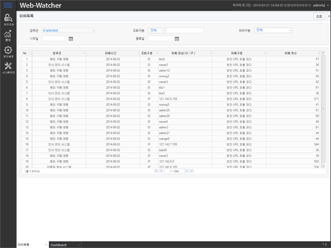The height and width of the screenshot is (248, 331).
Task: Go to the previous page of results
Action: [x=161, y=171]
